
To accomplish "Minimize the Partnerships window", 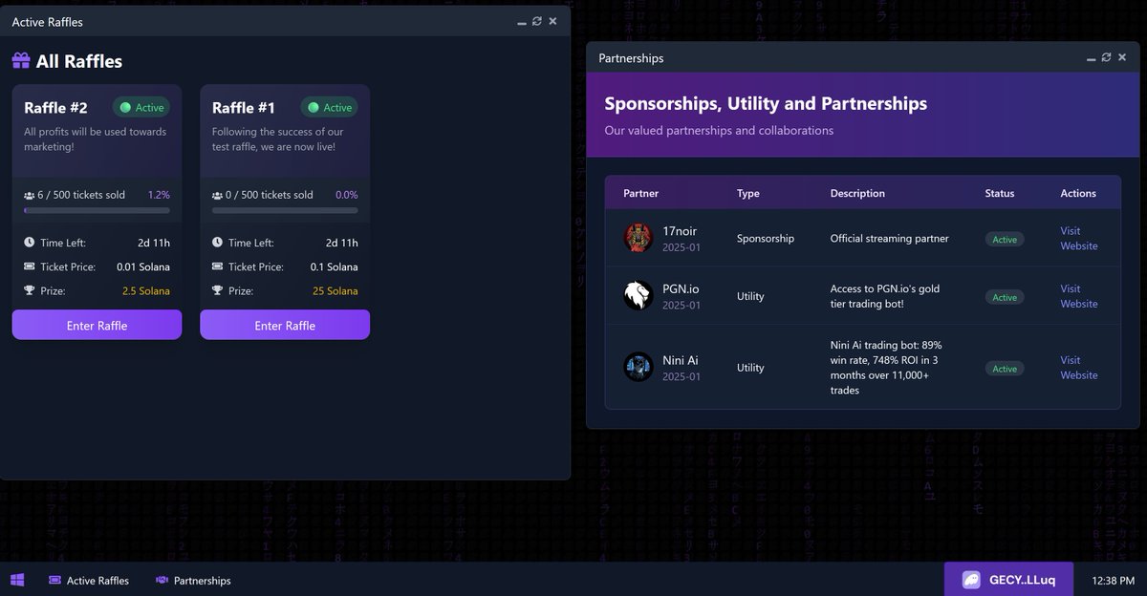I will (x=1092, y=57).
